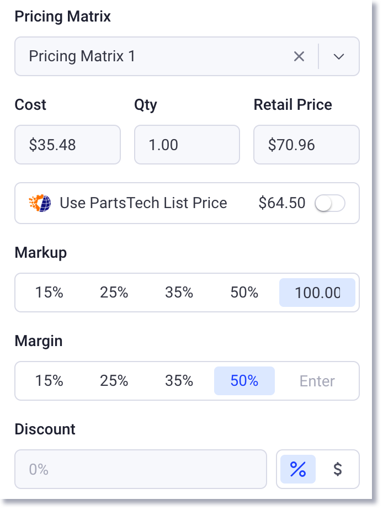383x510 pixels.
Task: Toggle Use PartsTech List Price switch
Action: click(330, 203)
